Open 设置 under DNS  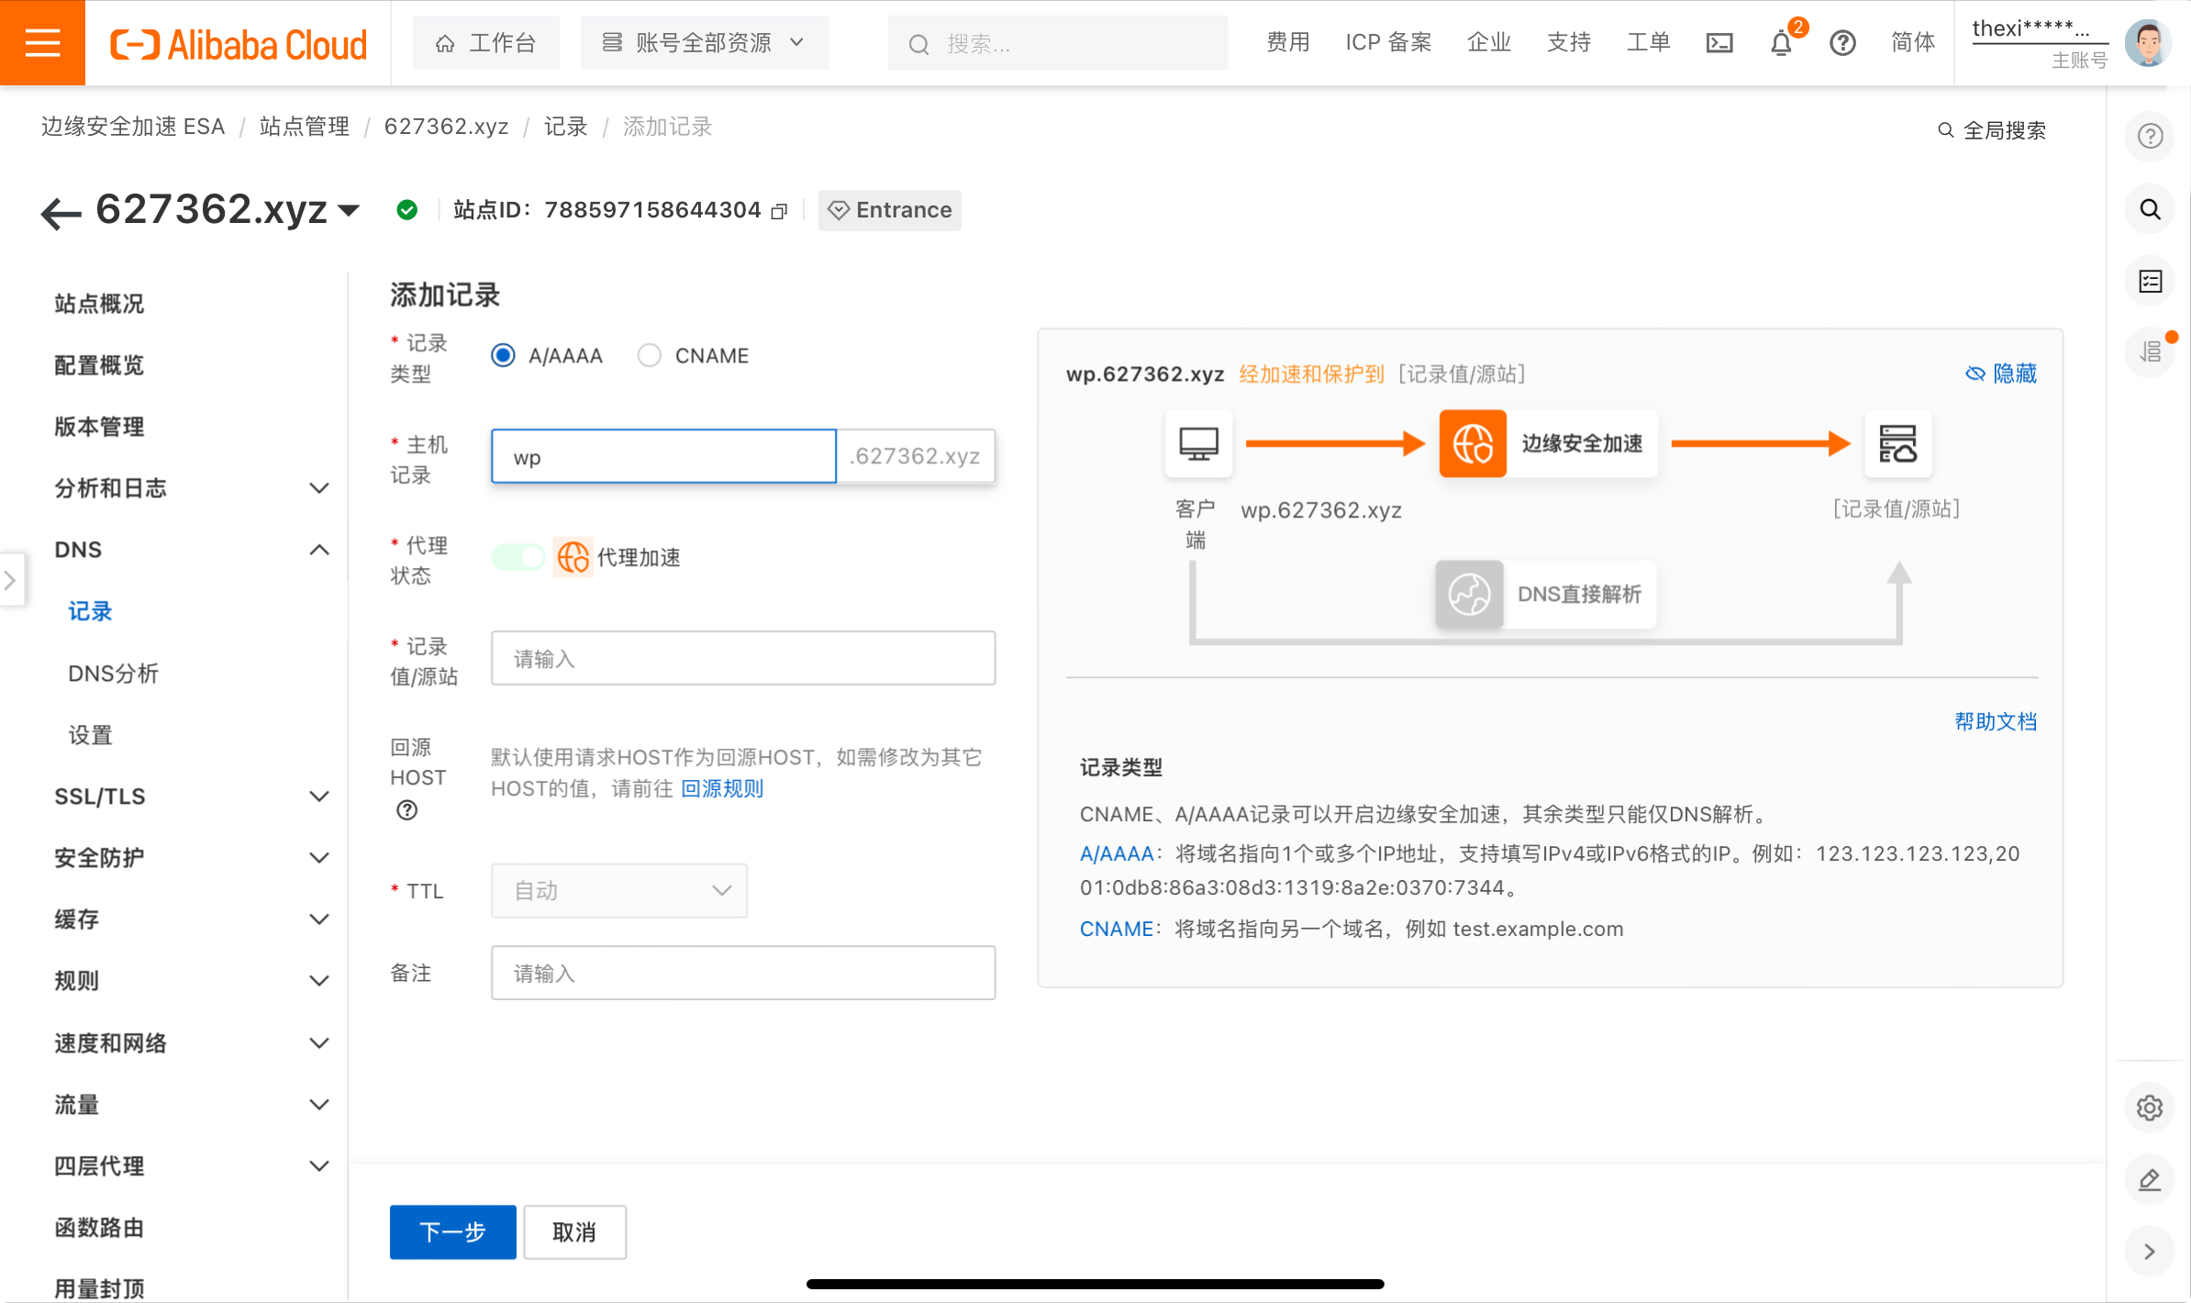click(90, 735)
